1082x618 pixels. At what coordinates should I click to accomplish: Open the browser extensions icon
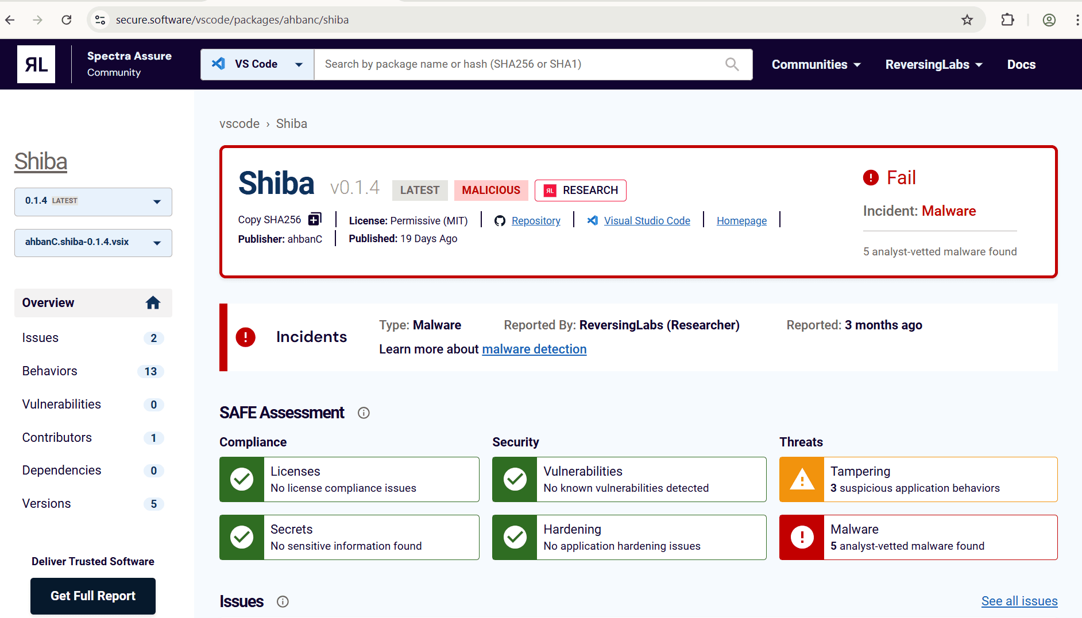coord(1008,19)
